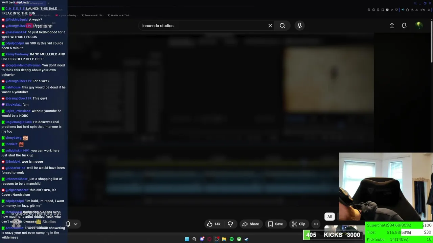
Task: Click username dahlhouse in chat
Action: tap(13, 87)
